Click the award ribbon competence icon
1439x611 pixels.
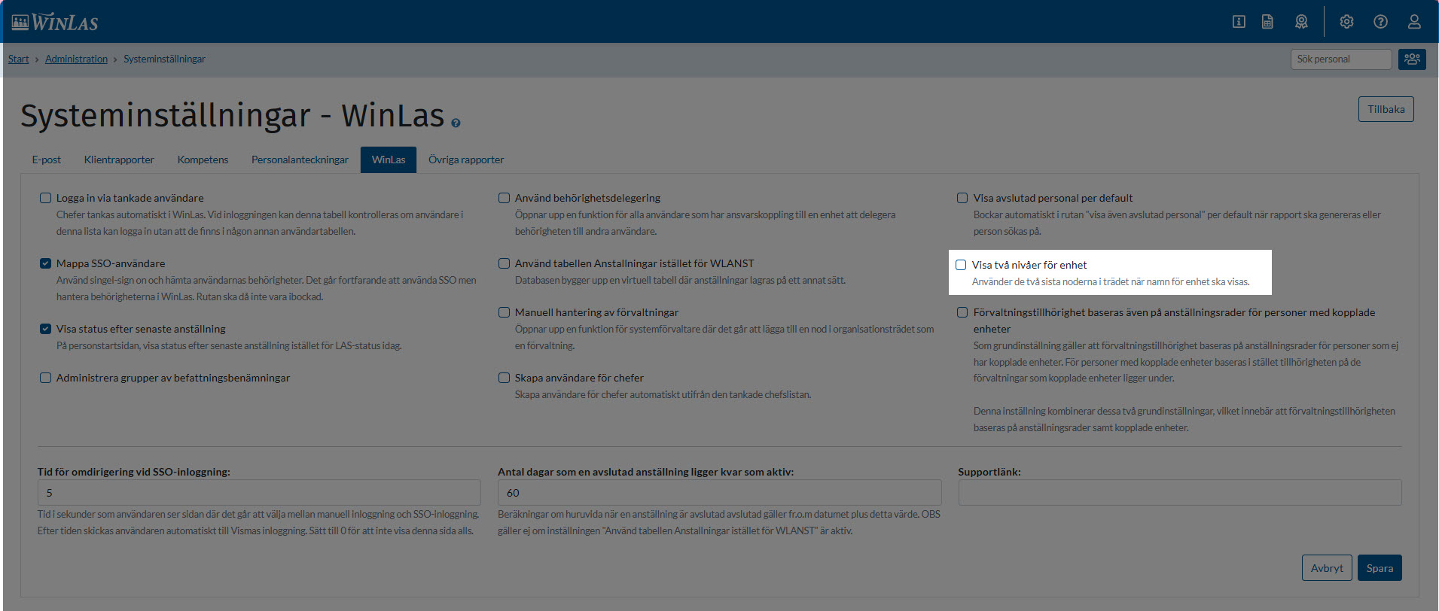(x=1301, y=22)
